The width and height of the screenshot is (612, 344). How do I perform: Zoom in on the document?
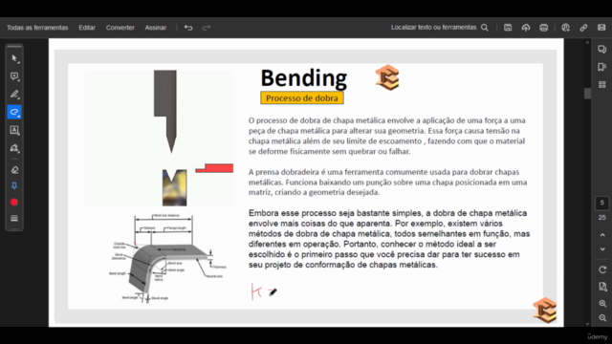[602, 304]
